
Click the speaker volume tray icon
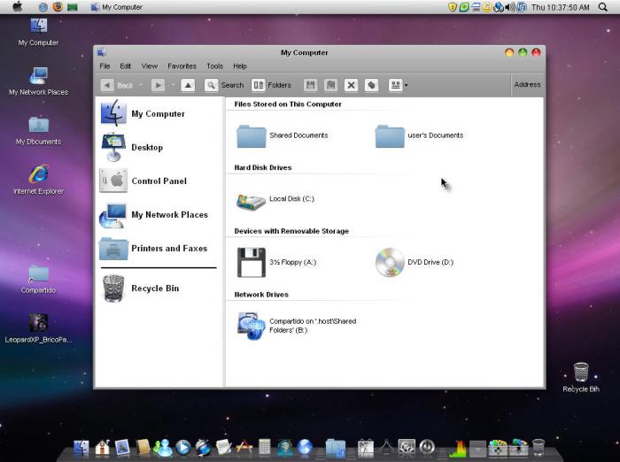pos(510,7)
